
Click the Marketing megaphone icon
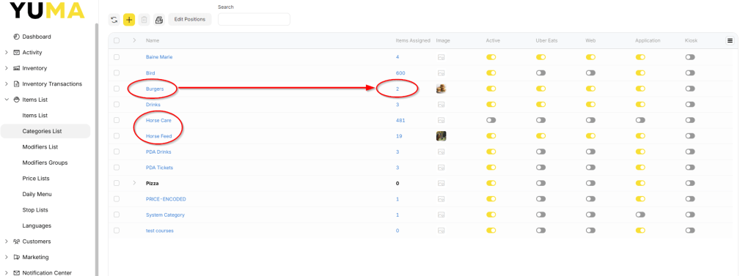click(x=17, y=258)
